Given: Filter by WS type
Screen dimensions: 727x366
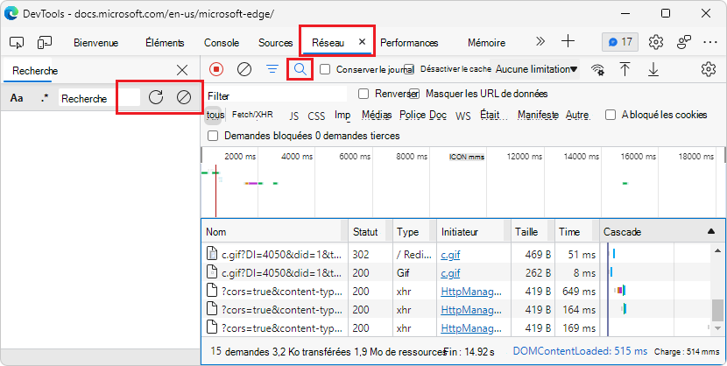Looking at the screenshot, I should click(x=463, y=116).
